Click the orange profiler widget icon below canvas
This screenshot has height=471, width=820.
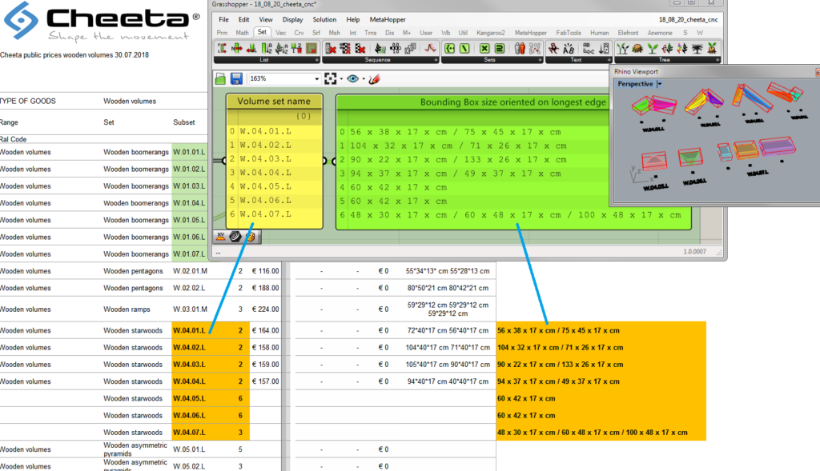pos(251,237)
